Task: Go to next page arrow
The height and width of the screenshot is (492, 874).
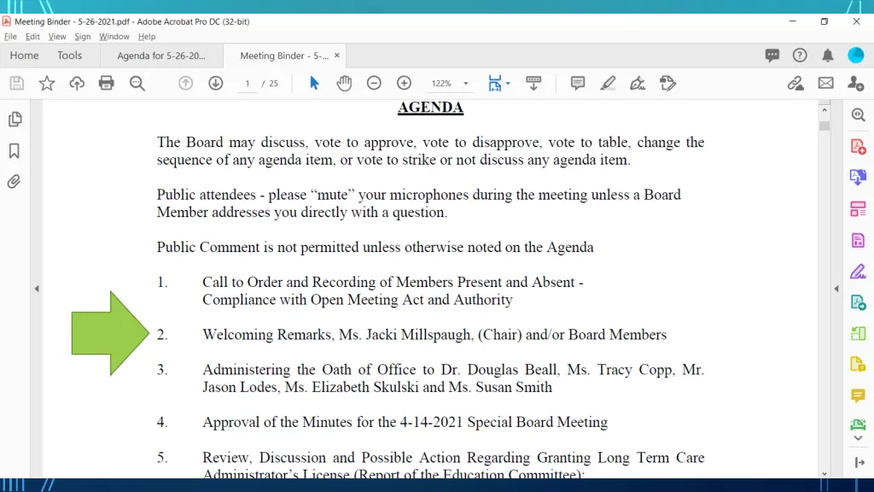Action: 216,83
